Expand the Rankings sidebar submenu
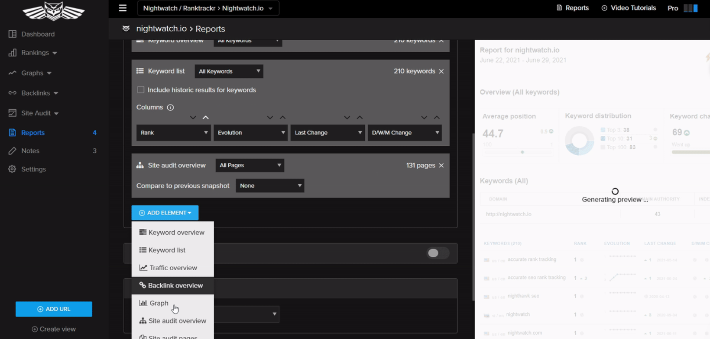 55,53
